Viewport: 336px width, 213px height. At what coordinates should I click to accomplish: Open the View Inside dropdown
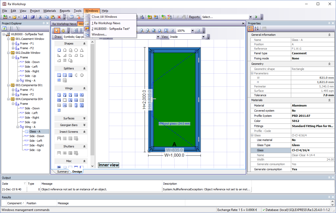coord(203,37)
